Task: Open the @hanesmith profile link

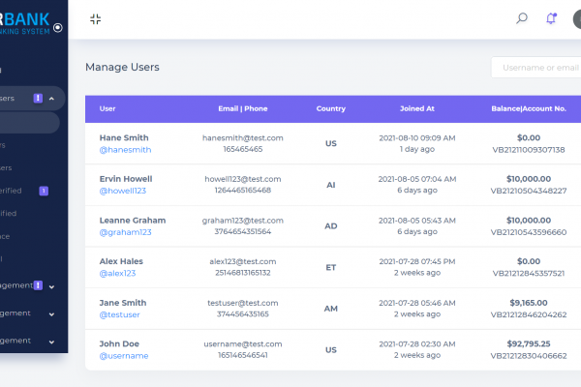Action: point(125,150)
